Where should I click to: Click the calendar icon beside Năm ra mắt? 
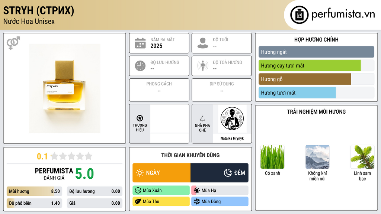click(x=140, y=43)
